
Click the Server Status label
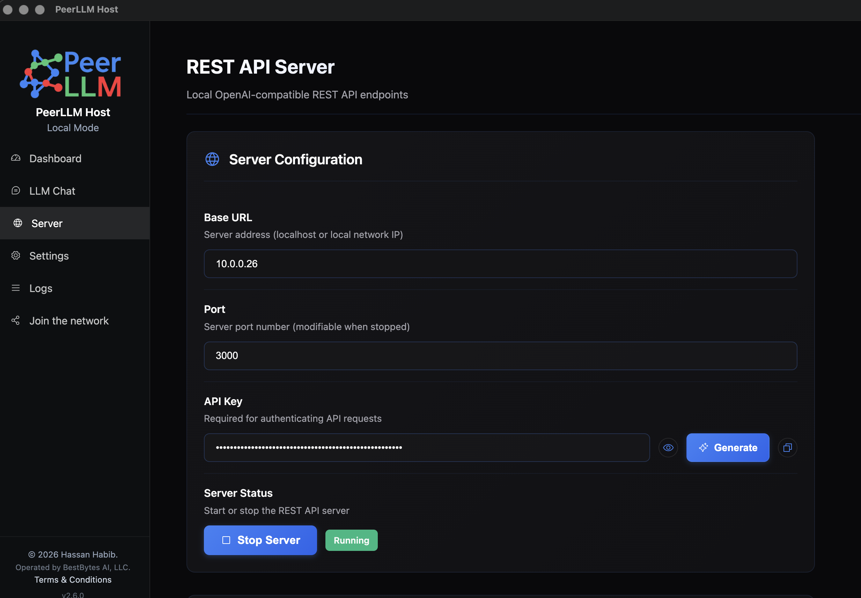pos(238,493)
